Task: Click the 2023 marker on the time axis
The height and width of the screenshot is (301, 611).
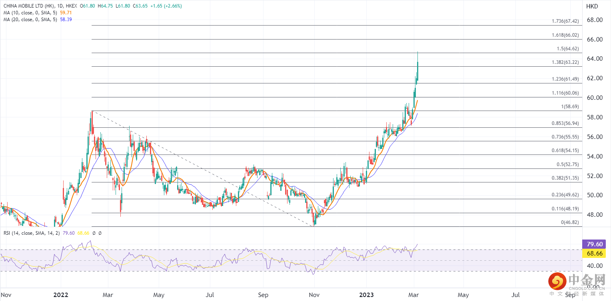Action: [x=366, y=295]
